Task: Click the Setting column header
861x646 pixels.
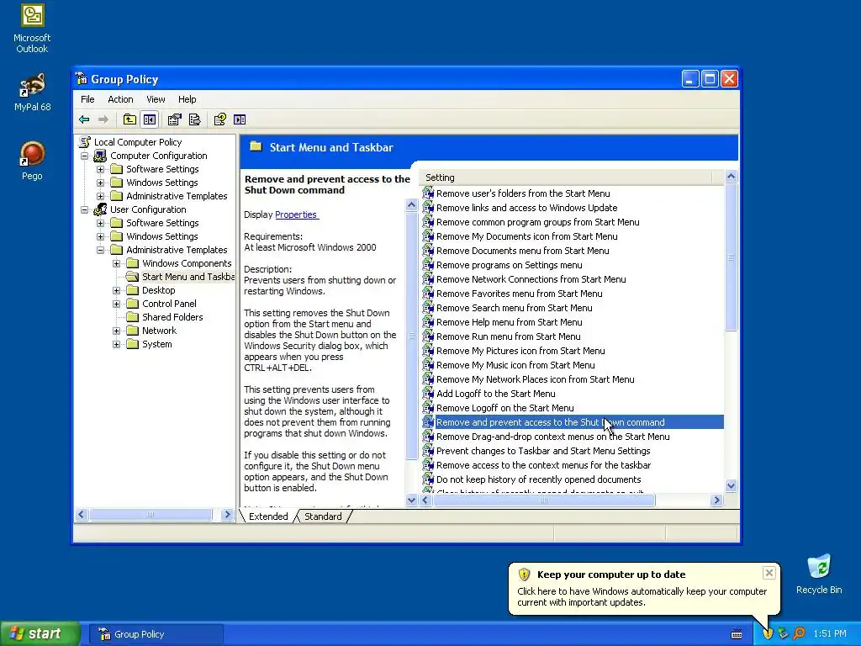Action: tap(565, 177)
